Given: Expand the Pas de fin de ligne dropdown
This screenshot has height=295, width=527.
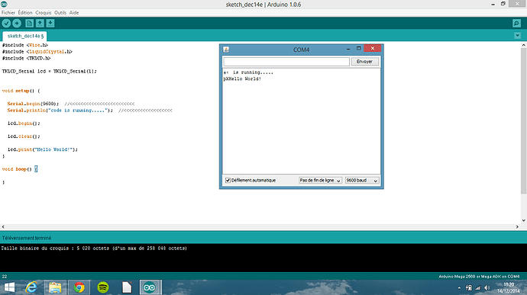Looking at the screenshot, I should [320, 180].
